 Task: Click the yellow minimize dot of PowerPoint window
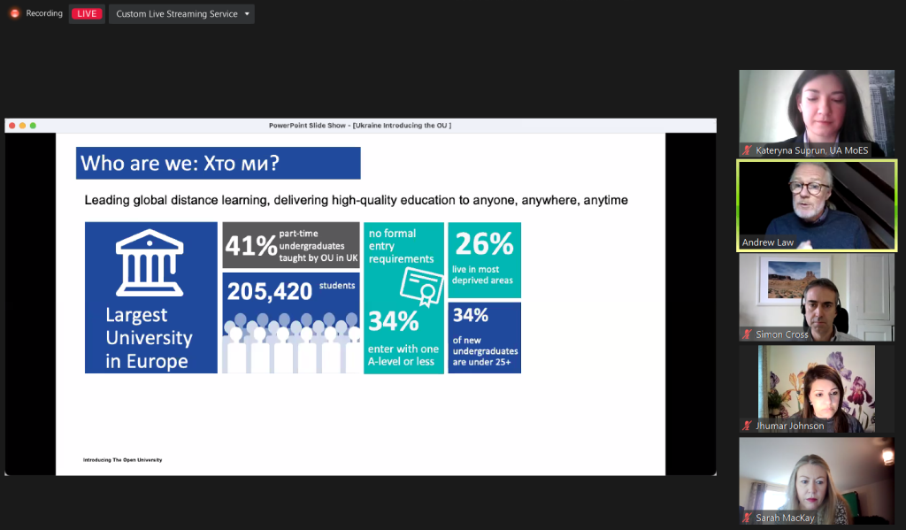22,126
